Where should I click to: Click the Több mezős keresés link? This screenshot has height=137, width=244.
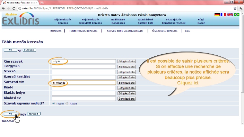(83, 31)
